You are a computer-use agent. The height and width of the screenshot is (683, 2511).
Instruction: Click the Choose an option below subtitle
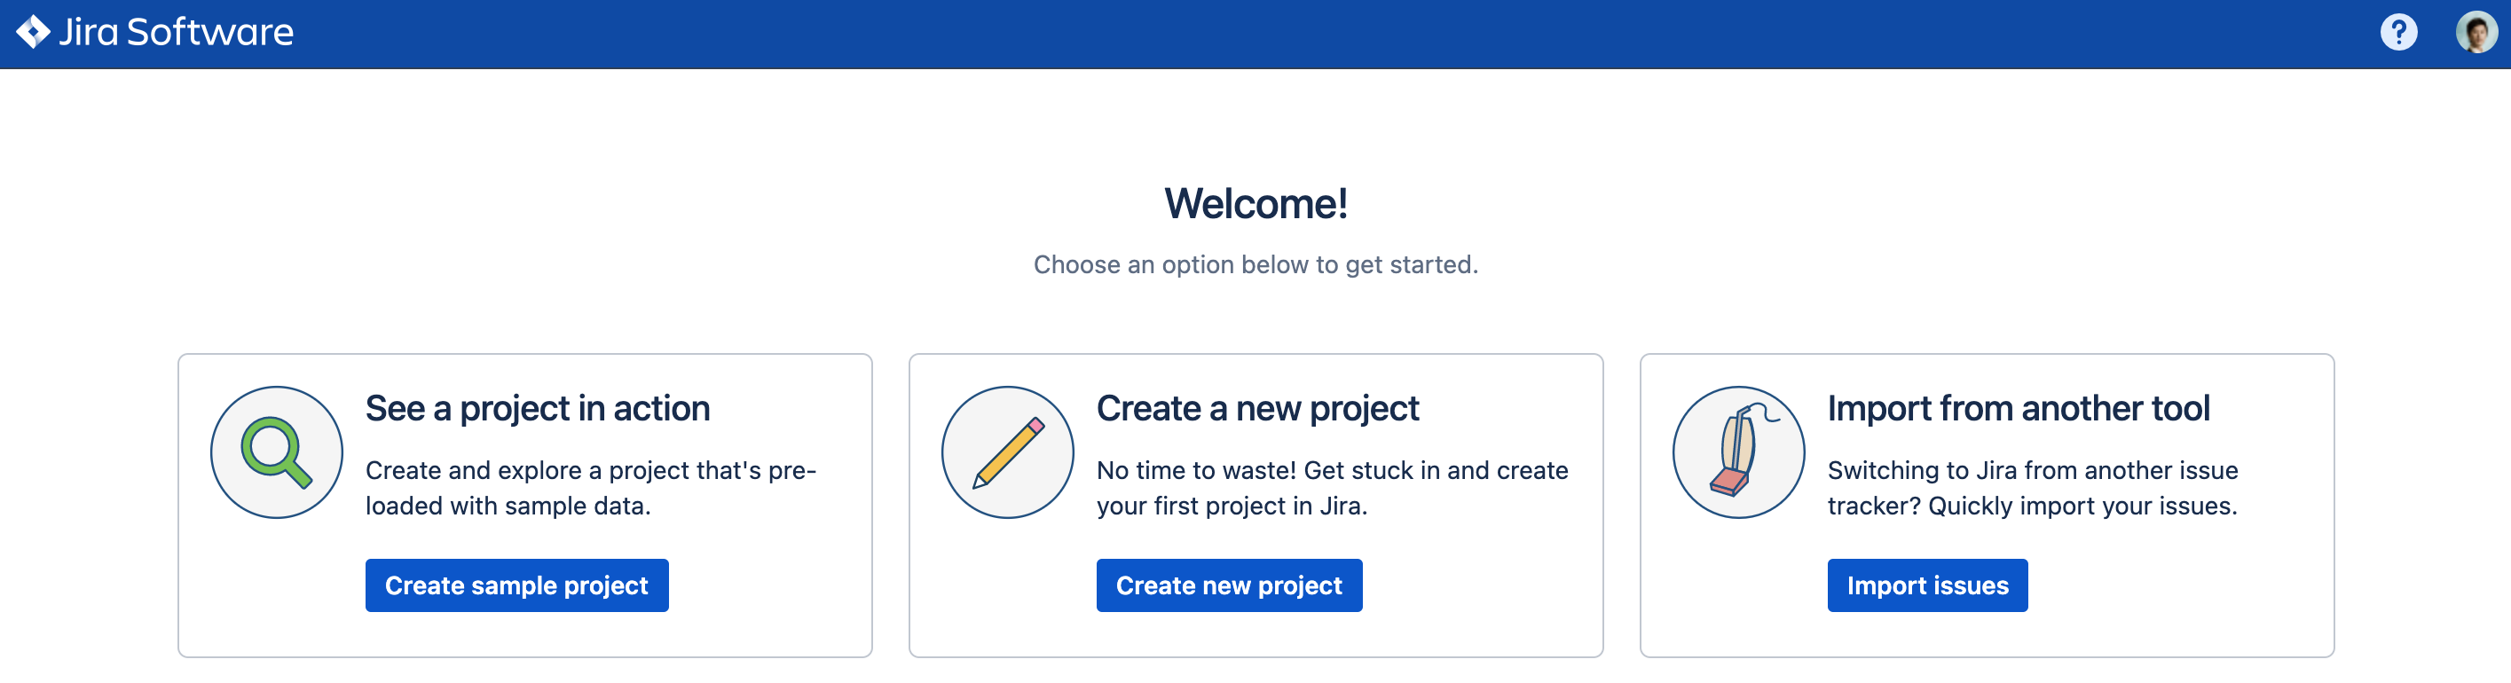(1255, 265)
